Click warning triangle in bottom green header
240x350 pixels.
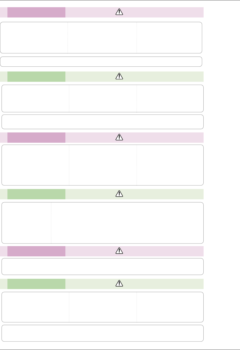tap(119, 284)
